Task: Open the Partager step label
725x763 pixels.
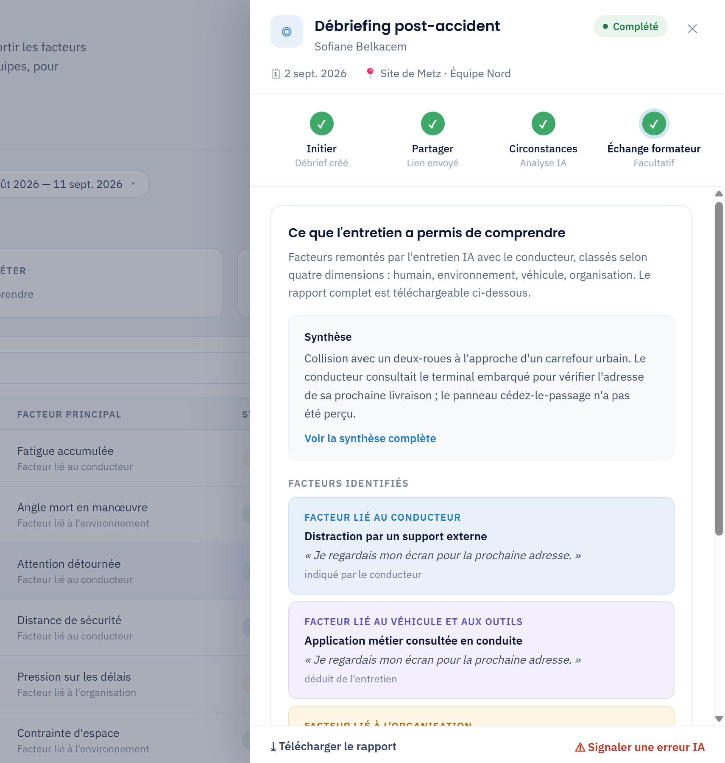Action: coord(432,149)
